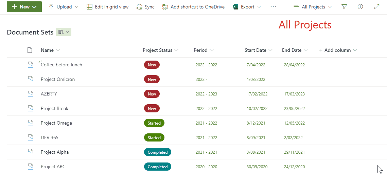Open Project ABC document set
Viewport: 387px width, 174px height.
(53, 166)
